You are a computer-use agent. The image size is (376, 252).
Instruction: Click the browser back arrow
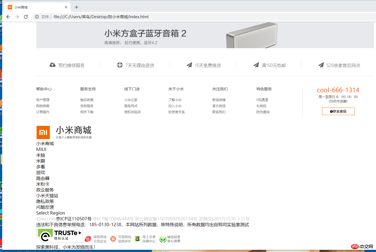click(8, 17)
